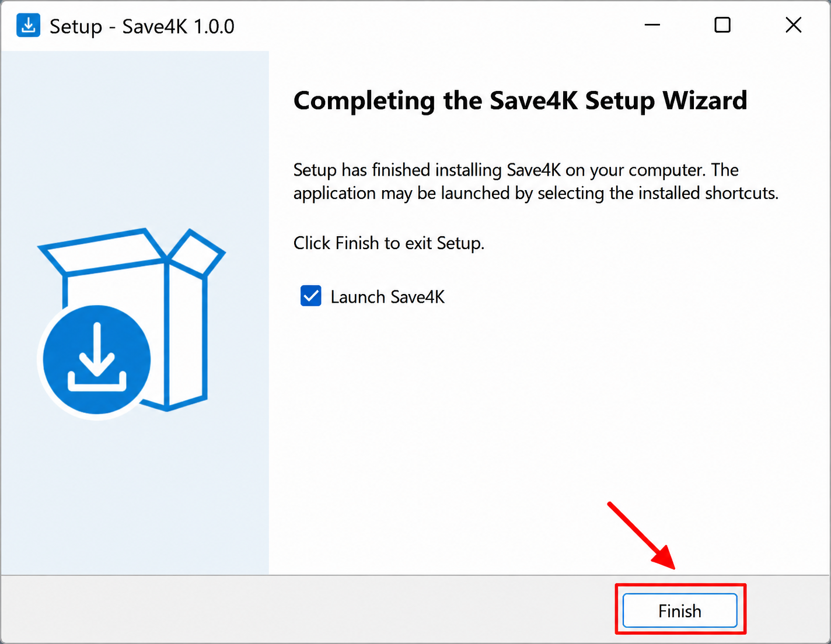Click the "Setup - Save4K 1.0.0" window title text
Screen dimensions: 831x644
[x=142, y=26]
